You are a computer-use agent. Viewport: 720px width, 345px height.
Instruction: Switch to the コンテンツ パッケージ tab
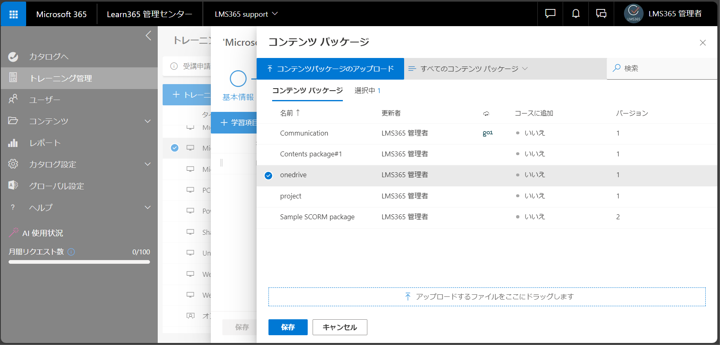click(x=307, y=91)
